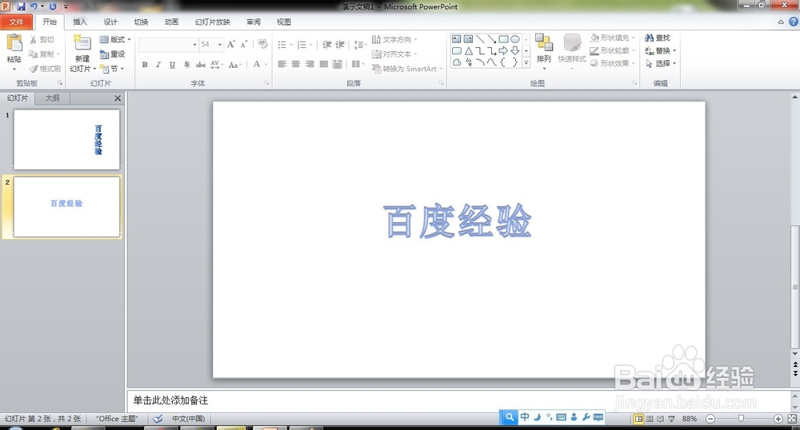Screen dimensions: 800x430
Task: Select slide 1 thumbnail
Action: 66,139
